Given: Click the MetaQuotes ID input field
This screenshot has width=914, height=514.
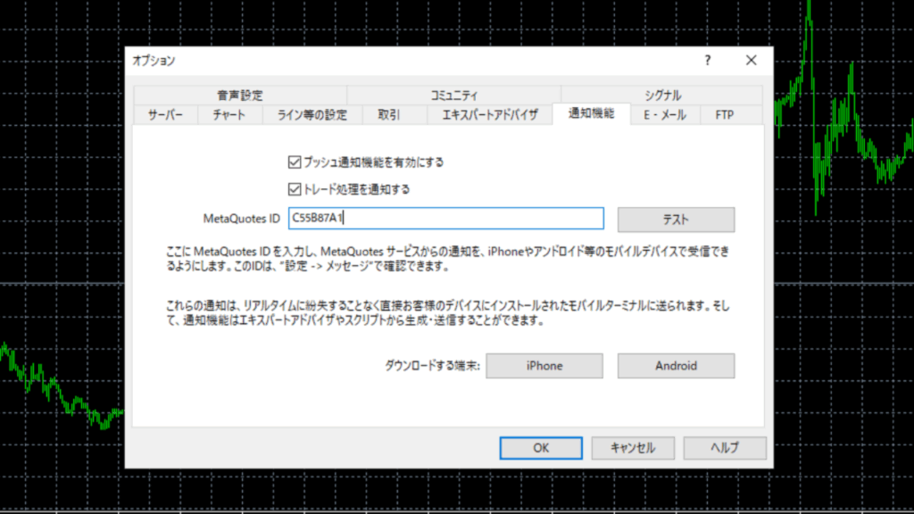Looking at the screenshot, I should pos(445,219).
